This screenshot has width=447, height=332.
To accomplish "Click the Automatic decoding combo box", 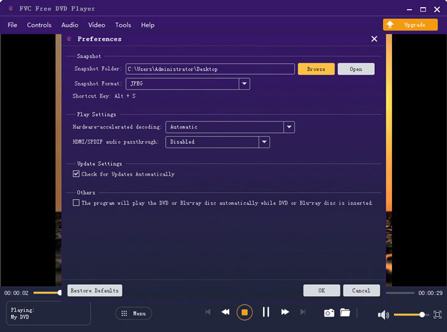I will (x=230, y=127).
